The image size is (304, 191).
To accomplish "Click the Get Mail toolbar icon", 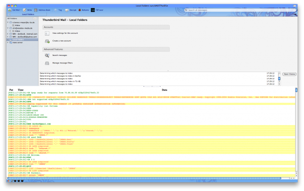I will pos(10,10).
